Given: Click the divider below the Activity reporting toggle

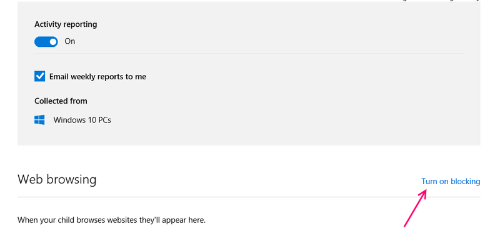Looking at the screenshot, I should 249,54.
